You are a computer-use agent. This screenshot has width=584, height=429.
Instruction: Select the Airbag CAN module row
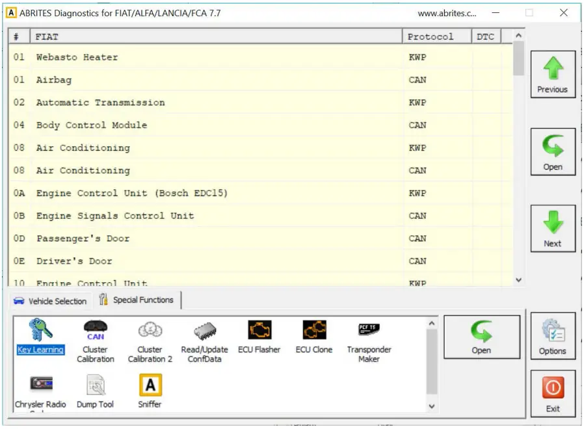195,79
